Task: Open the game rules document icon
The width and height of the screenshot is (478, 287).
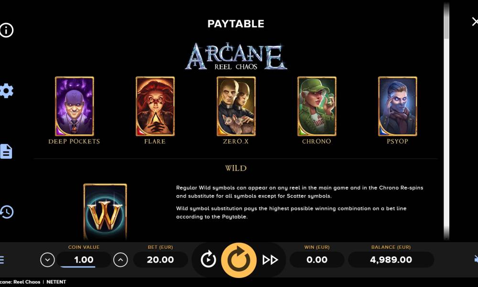Action: point(6,151)
